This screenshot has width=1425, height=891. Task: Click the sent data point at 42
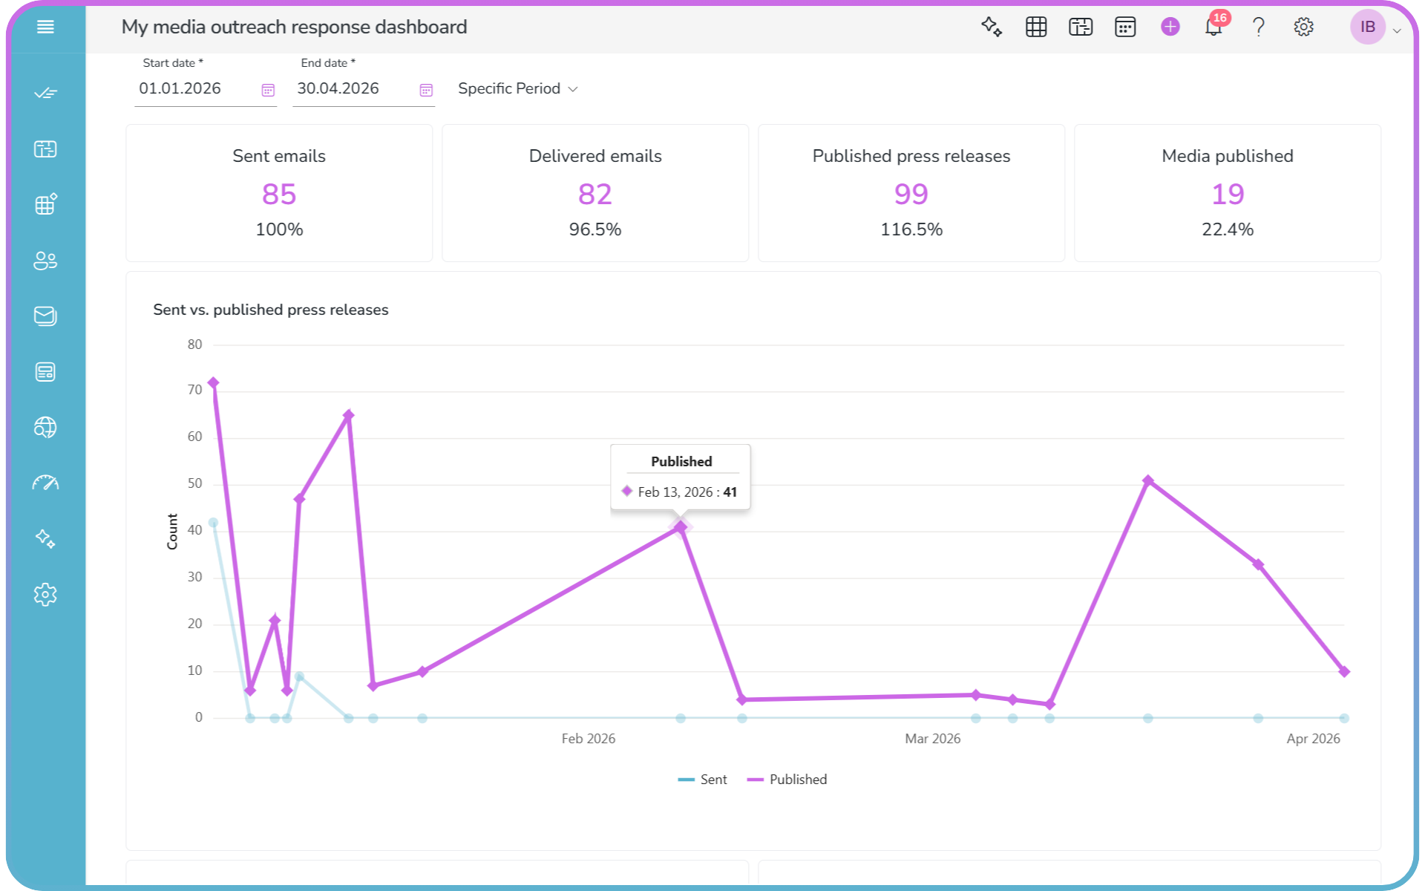pos(213,523)
